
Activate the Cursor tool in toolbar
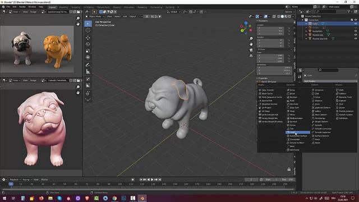point(88,30)
